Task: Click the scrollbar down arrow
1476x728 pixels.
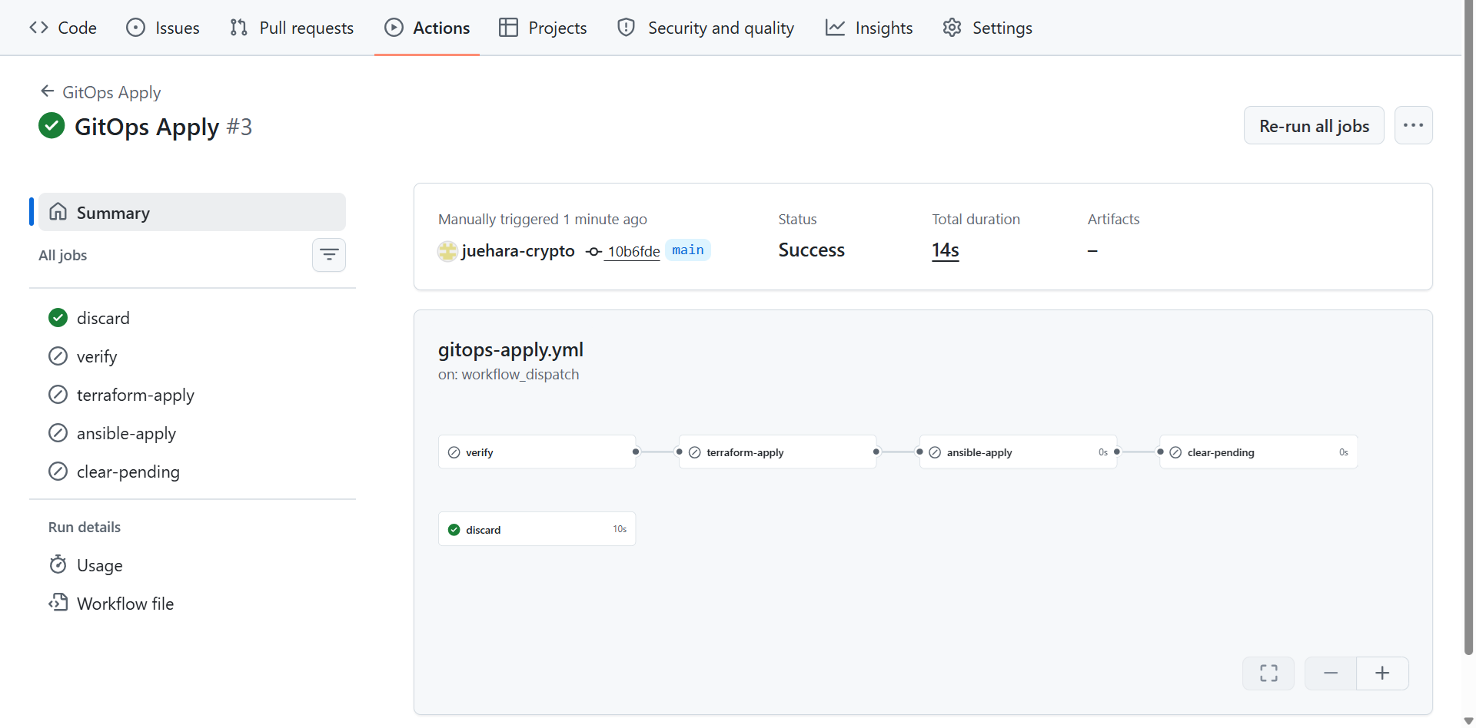Action: (1468, 721)
